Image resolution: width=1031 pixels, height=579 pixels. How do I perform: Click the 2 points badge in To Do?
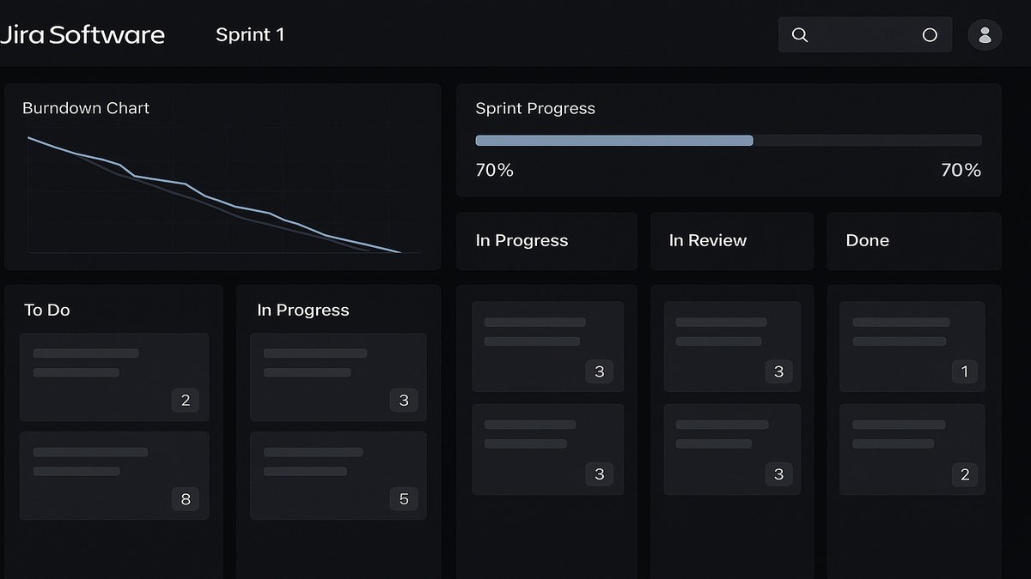[186, 401]
